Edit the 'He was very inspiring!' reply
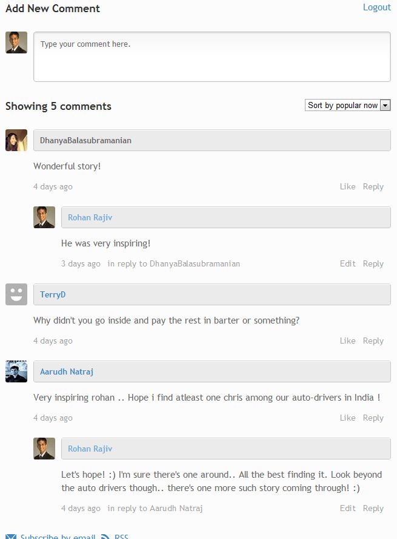The image size is (397, 539). coord(347,264)
